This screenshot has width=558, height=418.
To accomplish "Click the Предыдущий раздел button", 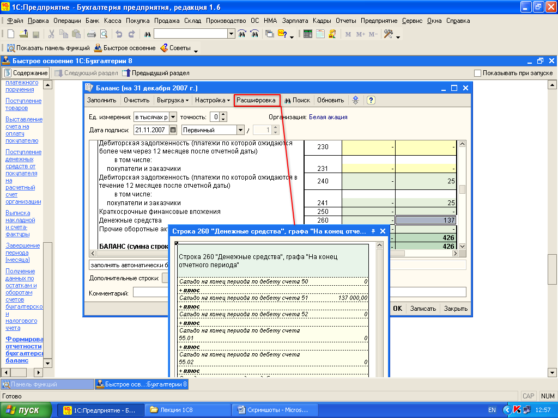I will [x=156, y=73].
